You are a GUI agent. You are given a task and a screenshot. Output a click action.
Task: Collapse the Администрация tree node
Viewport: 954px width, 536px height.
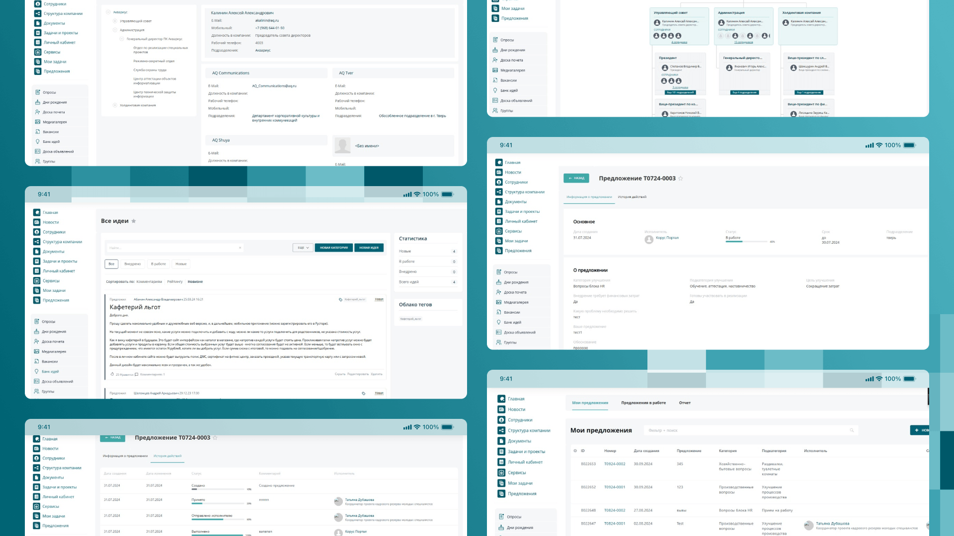tap(115, 30)
